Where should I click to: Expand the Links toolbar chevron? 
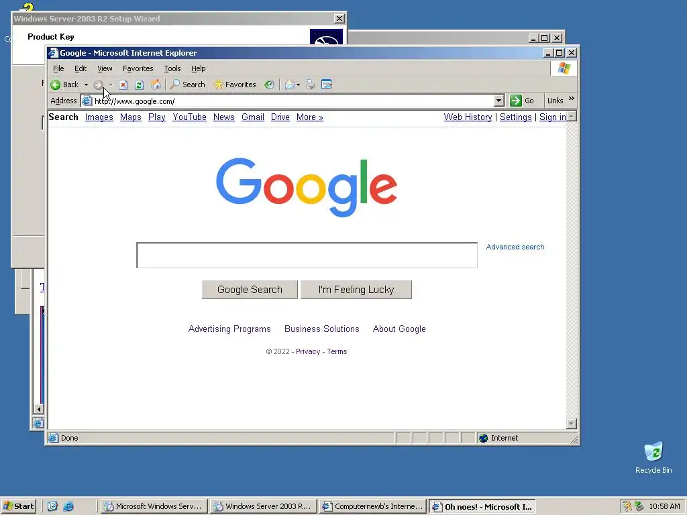(572, 99)
